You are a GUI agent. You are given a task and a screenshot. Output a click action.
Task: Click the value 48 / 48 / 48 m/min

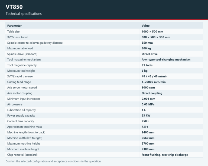click(x=154, y=76)
